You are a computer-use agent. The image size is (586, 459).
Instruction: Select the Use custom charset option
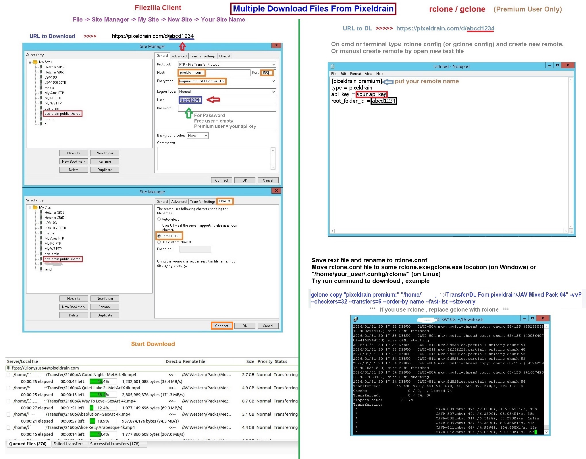tap(159, 242)
